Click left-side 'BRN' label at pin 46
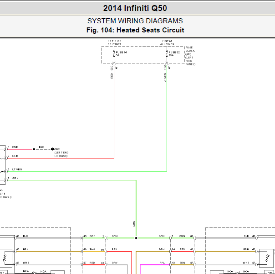Screen dimensions: 275x274 pos(25,249)
